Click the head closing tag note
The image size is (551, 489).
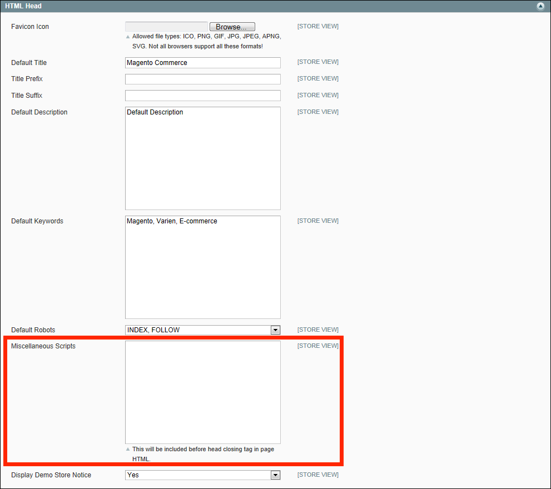203,454
